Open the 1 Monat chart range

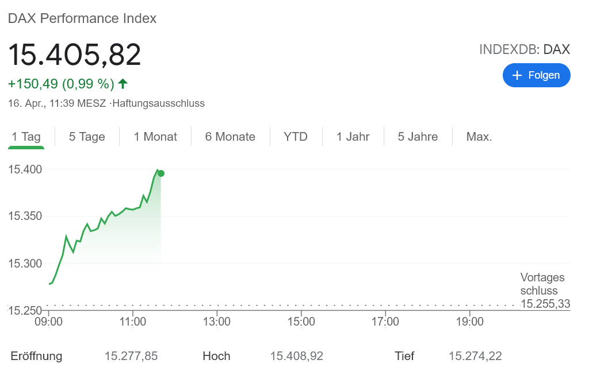click(155, 137)
